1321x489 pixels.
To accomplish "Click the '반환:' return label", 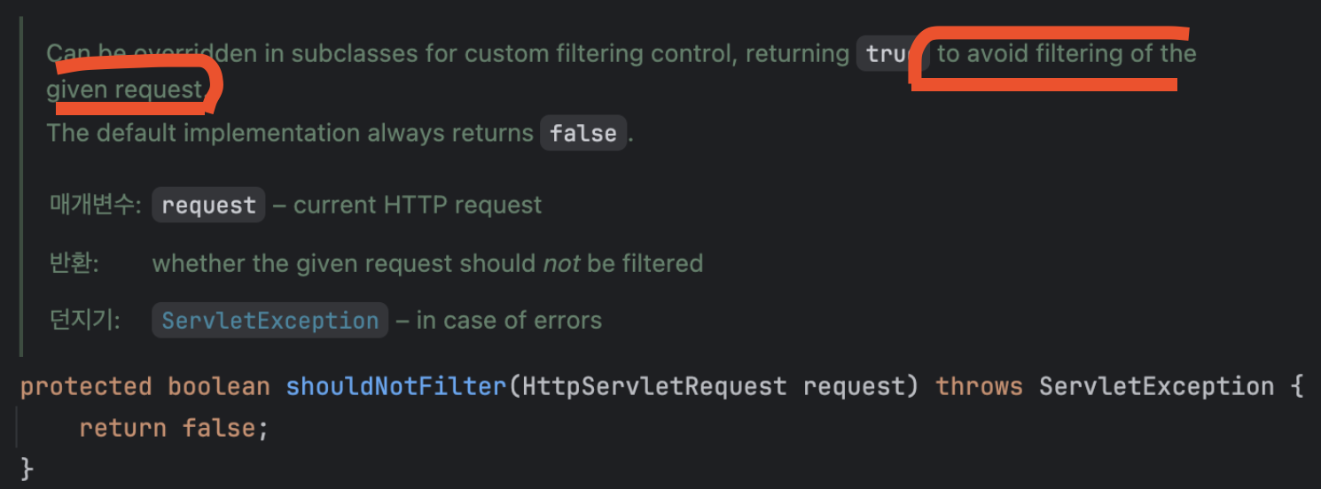I will (x=74, y=263).
